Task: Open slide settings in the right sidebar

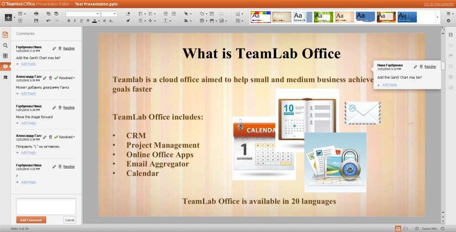Action: pyautogui.click(x=451, y=35)
